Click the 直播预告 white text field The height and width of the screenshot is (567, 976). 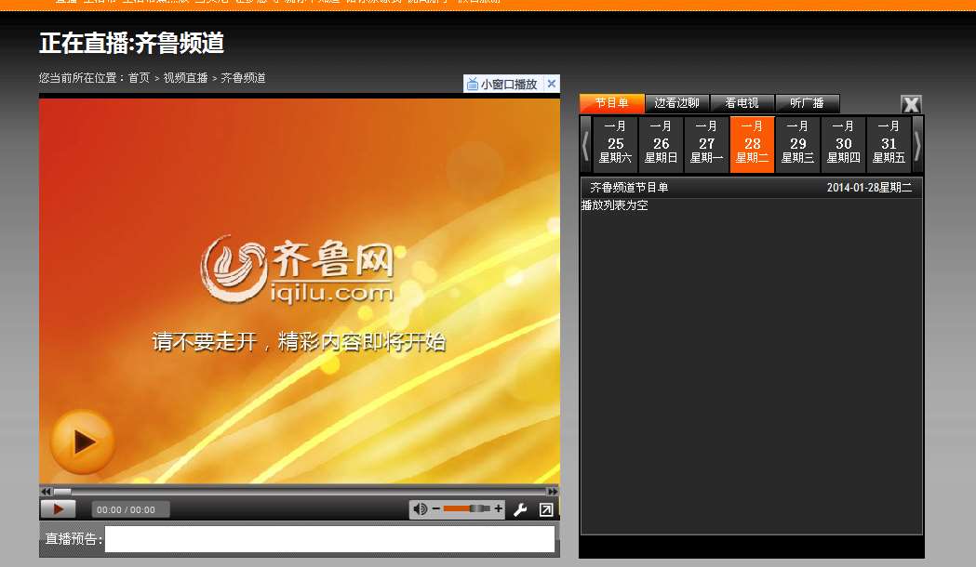point(330,539)
